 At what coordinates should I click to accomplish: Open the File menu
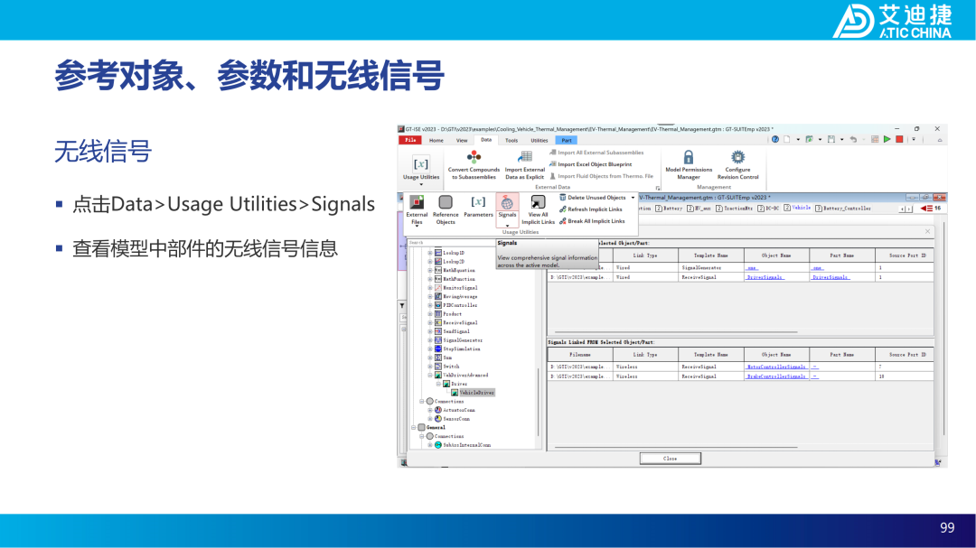click(410, 140)
